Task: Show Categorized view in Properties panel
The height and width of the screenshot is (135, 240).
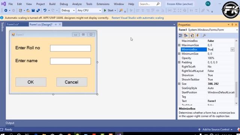Action: click(x=181, y=36)
